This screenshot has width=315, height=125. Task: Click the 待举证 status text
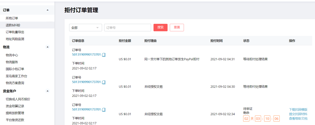click(248, 109)
